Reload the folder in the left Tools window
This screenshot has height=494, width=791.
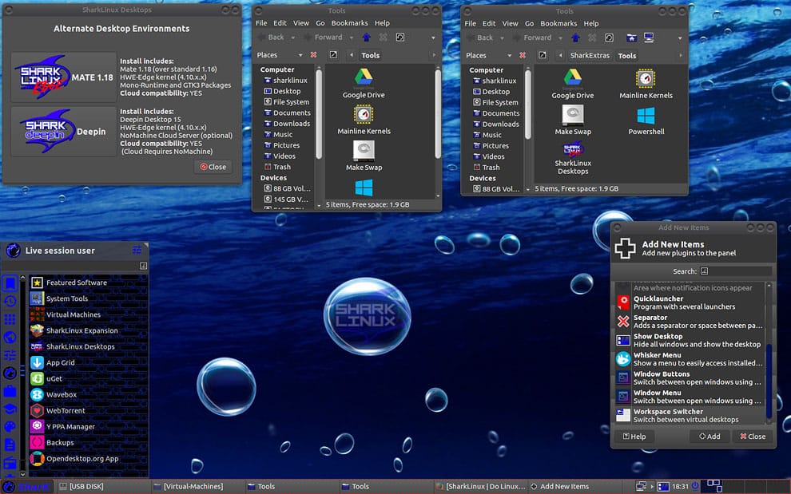coord(400,38)
